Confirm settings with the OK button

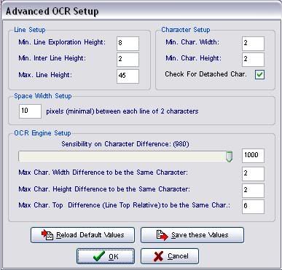click(x=106, y=256)
